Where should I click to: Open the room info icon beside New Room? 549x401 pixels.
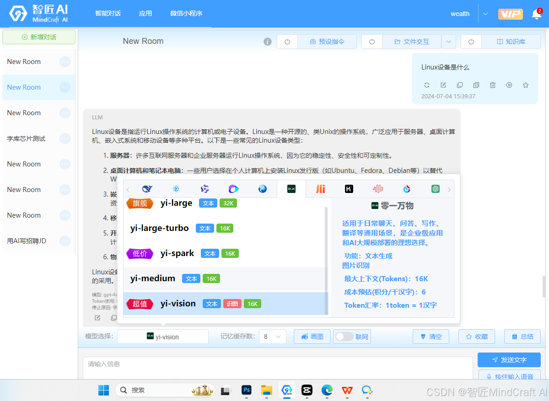[x=268, y=42]
